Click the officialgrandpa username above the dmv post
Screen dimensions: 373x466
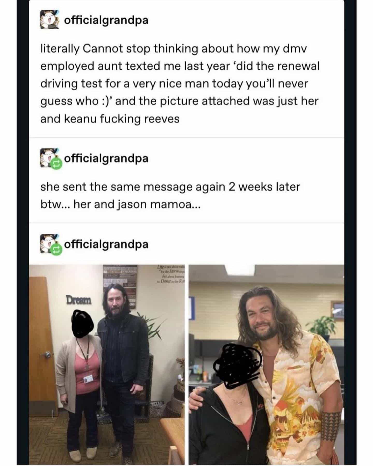pyautogui.click(x=106, y=20)
